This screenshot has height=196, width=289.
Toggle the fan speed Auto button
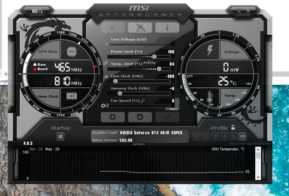click(173, 109)
